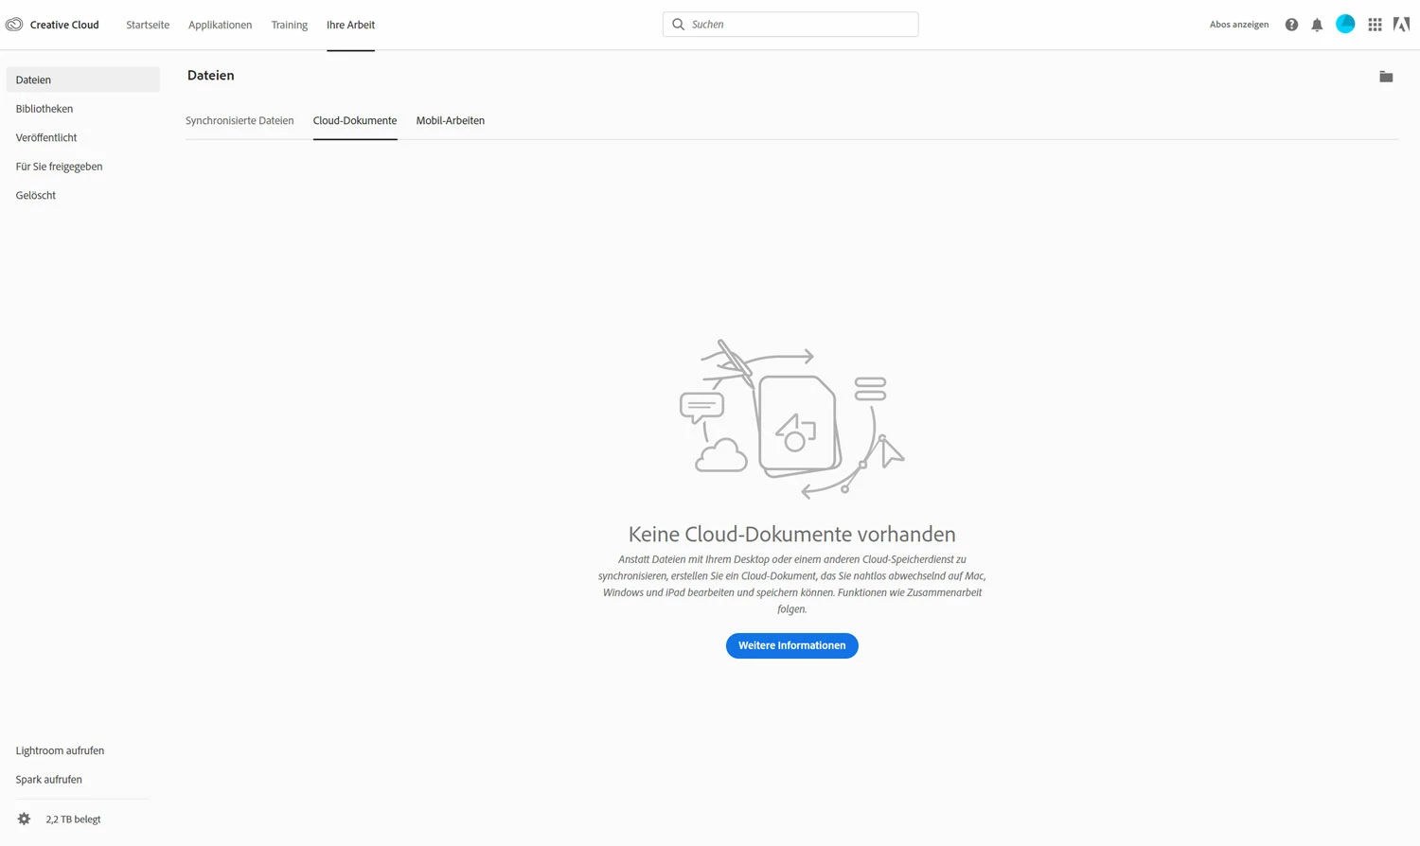Open the apps grid switcher icon
This screenshot has height=846, width=1420.
[1375, 25]
